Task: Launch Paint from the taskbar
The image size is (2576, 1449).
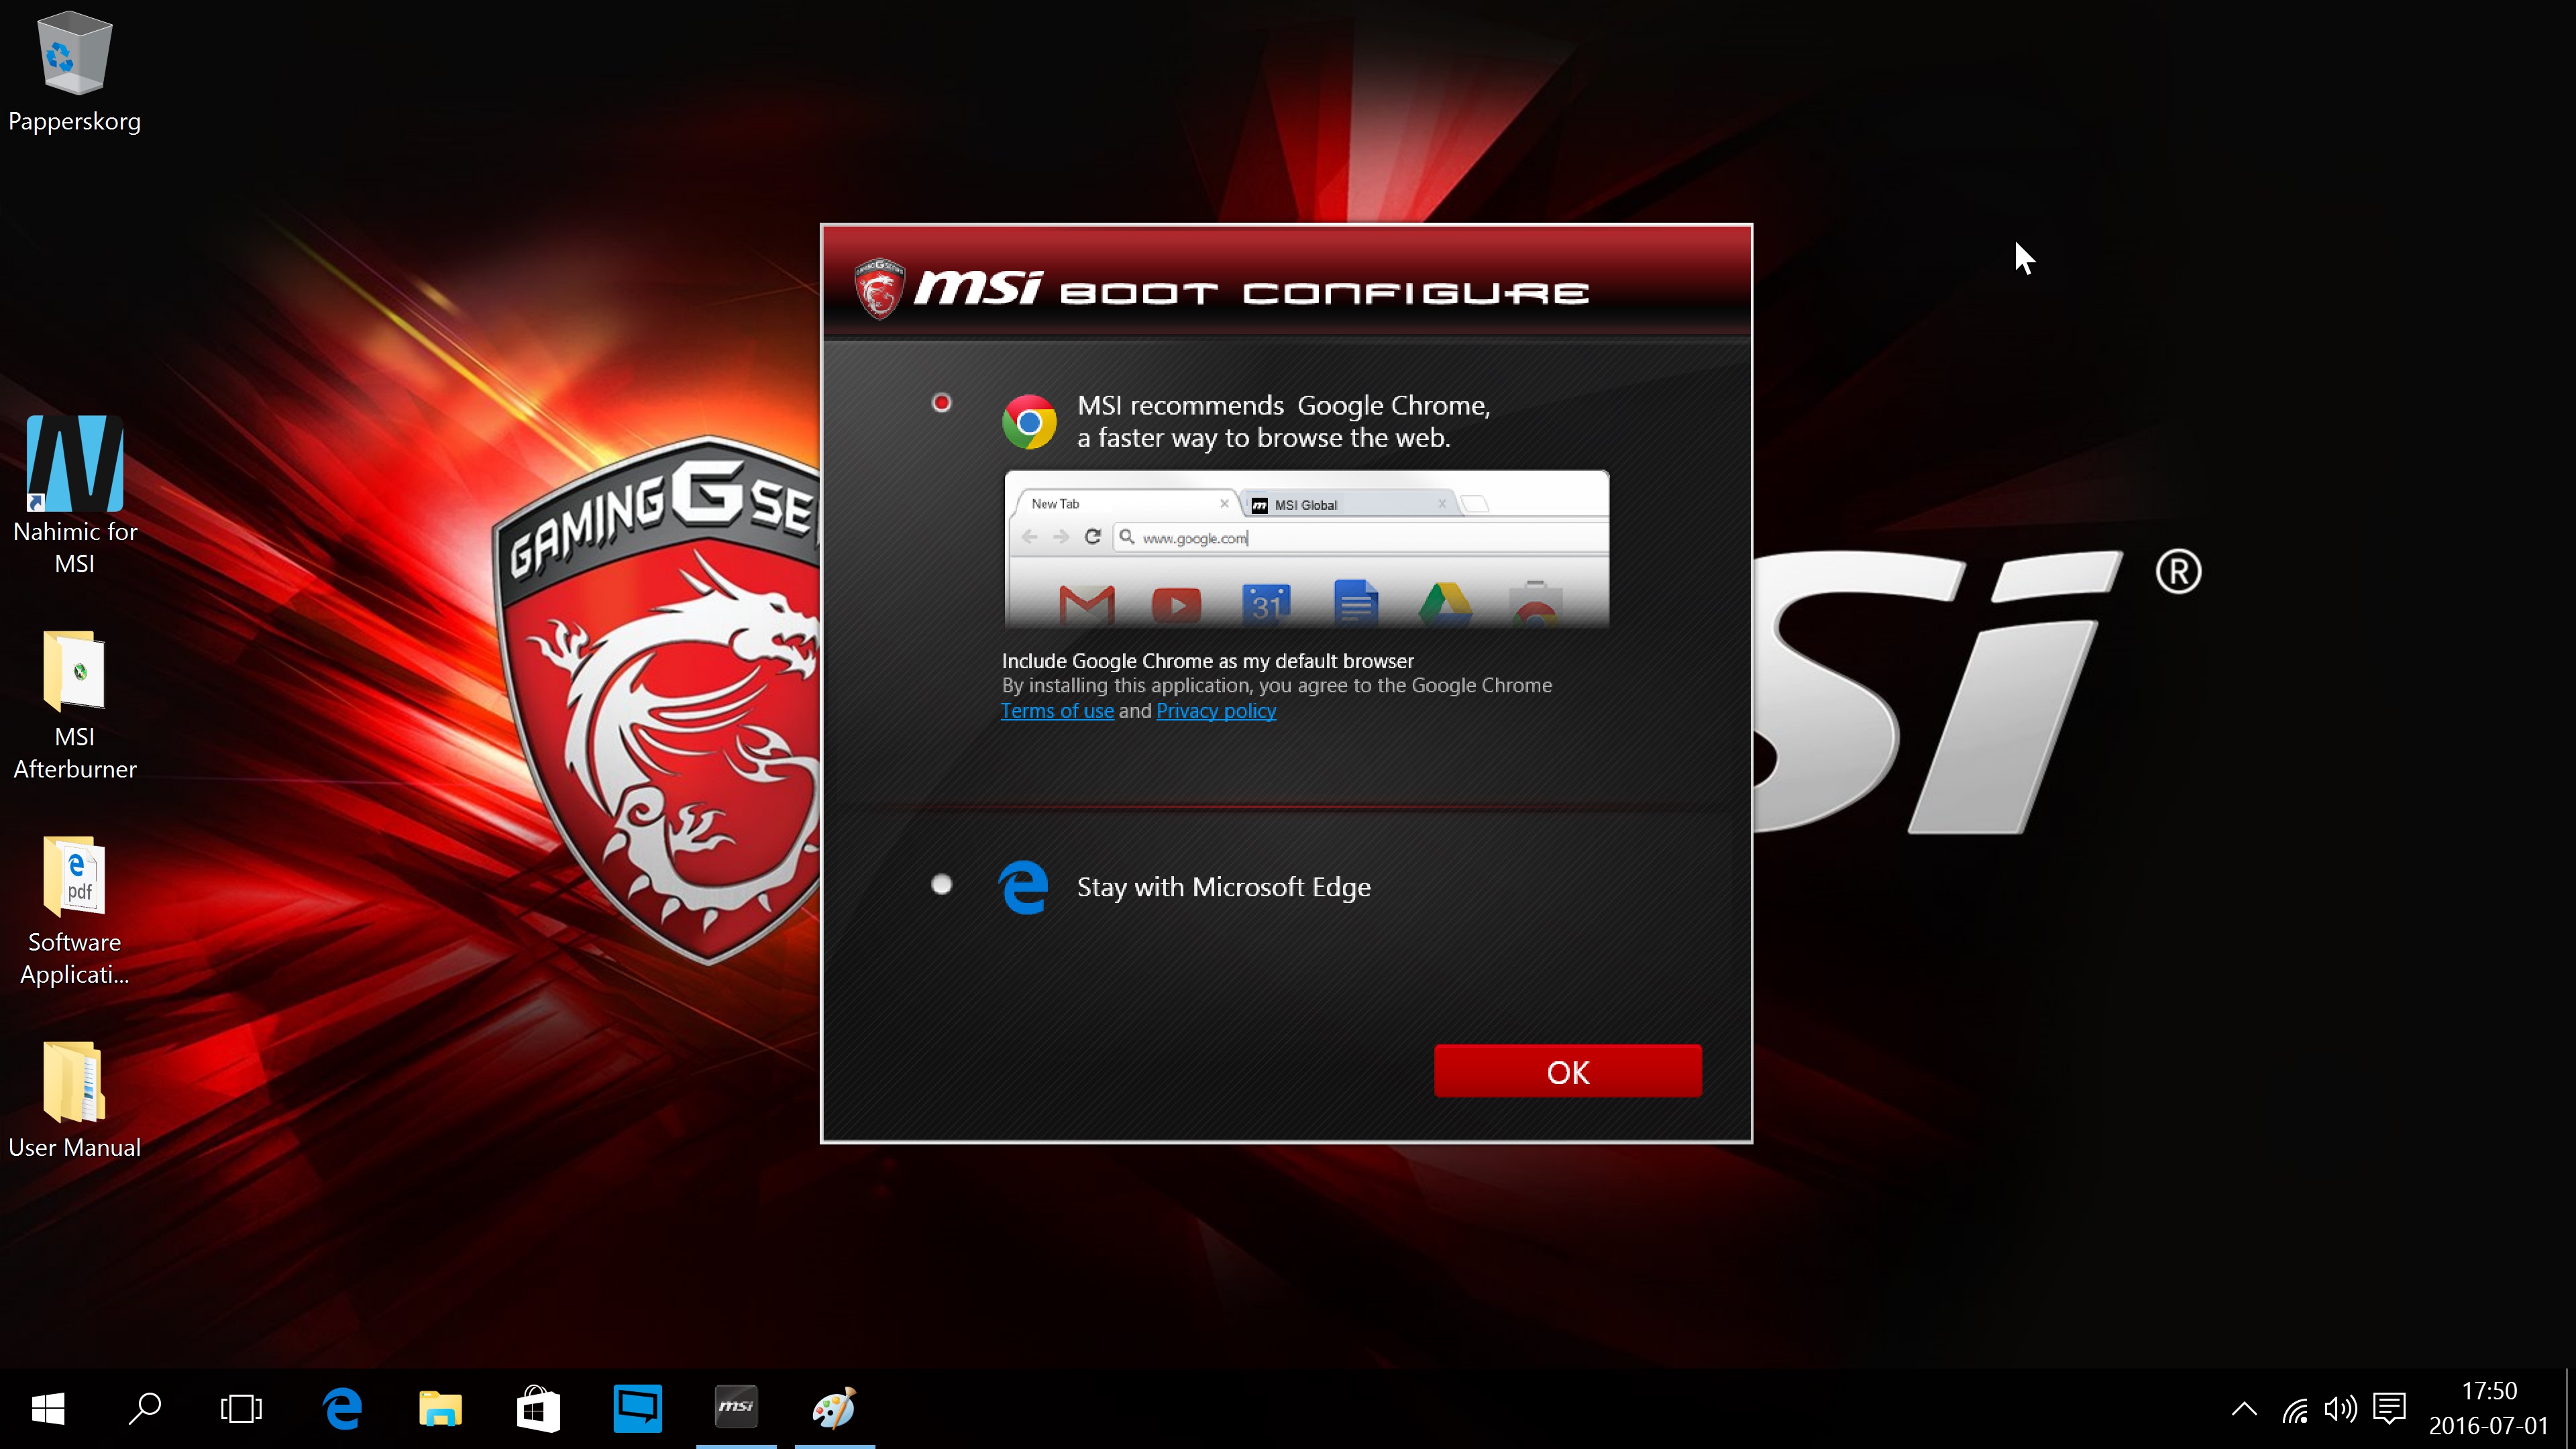Action: tap(834, 1407)
